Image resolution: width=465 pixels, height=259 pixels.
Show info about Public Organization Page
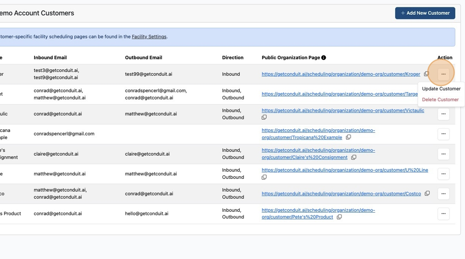click(324, 58)
